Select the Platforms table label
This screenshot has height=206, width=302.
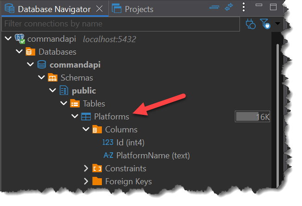coord(112,117)
